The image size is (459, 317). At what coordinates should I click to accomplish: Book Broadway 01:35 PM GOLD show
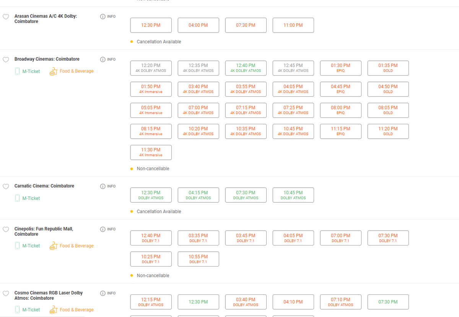pyautogui.click(x=388, y=68)
